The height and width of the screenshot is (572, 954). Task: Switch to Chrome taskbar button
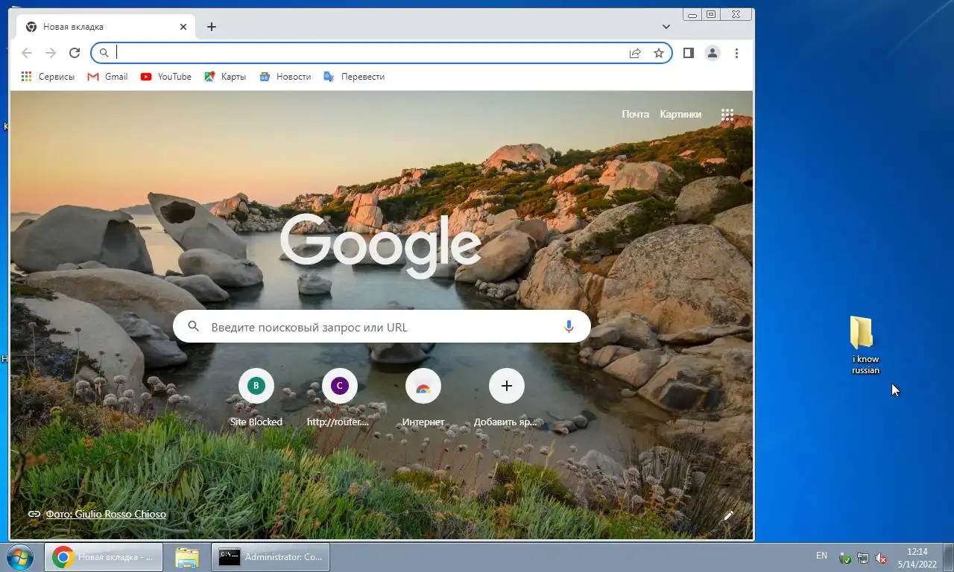[104, 557]
